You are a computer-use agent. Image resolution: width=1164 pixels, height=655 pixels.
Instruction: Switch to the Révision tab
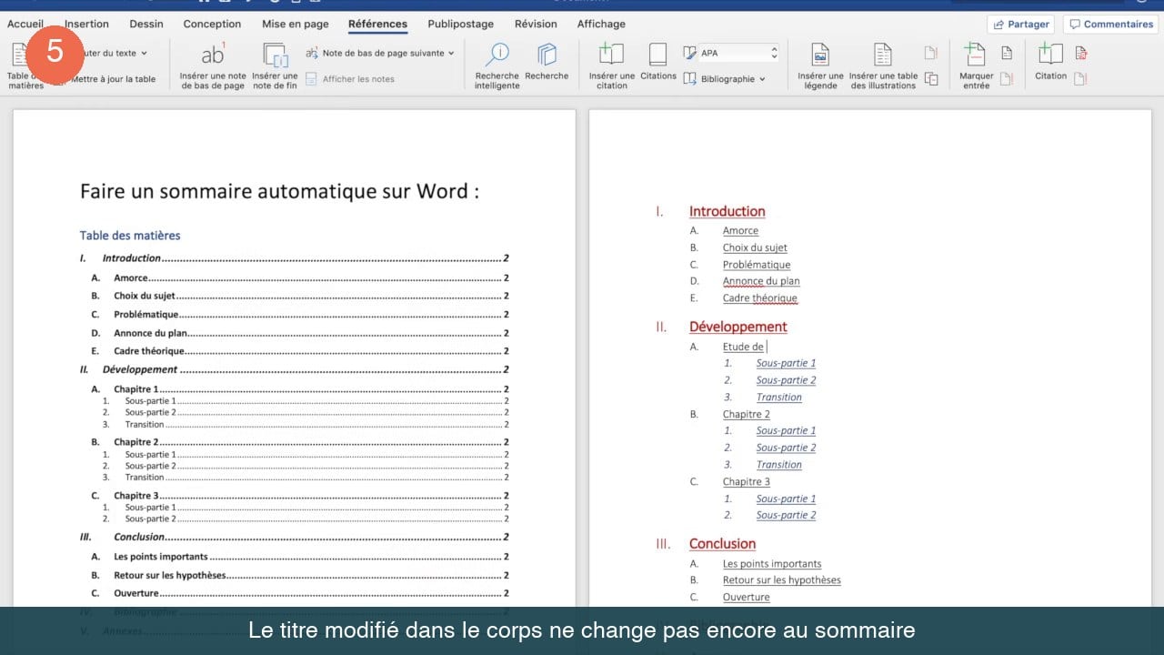point(536,24)
